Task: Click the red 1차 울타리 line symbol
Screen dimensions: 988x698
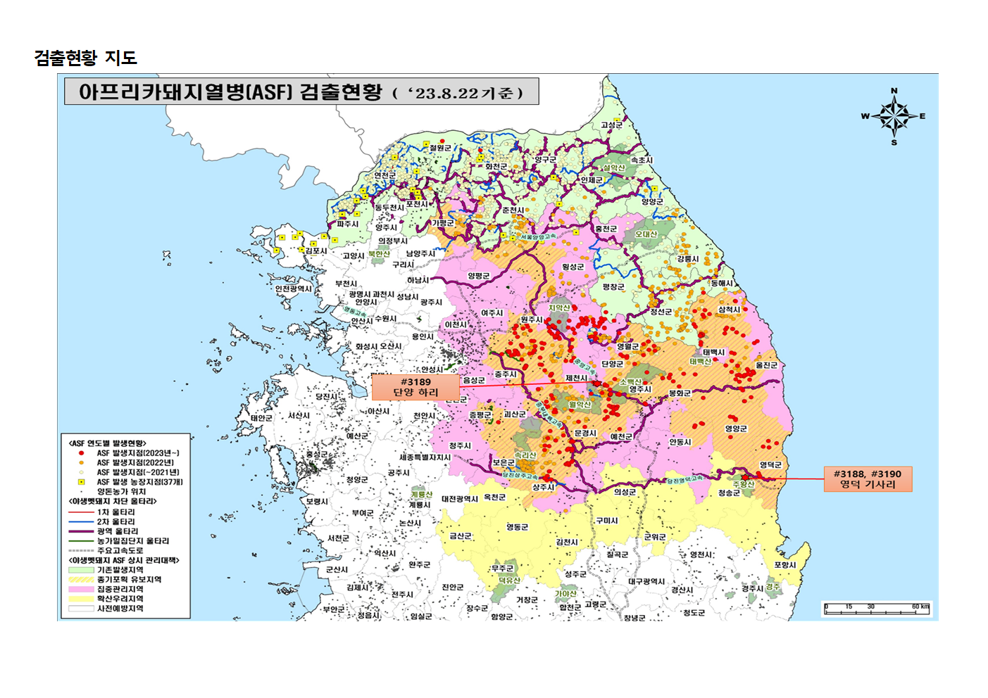Action: pyautogui.click(x=81, y=512)
